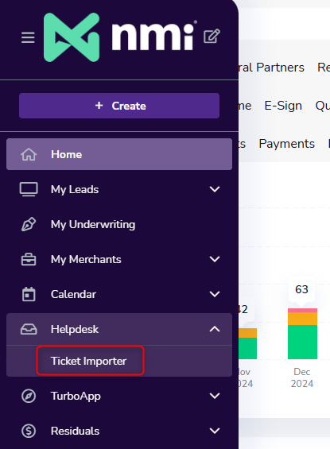
Task: Click the 63 value label on chart
Action: tap(301, 289)
